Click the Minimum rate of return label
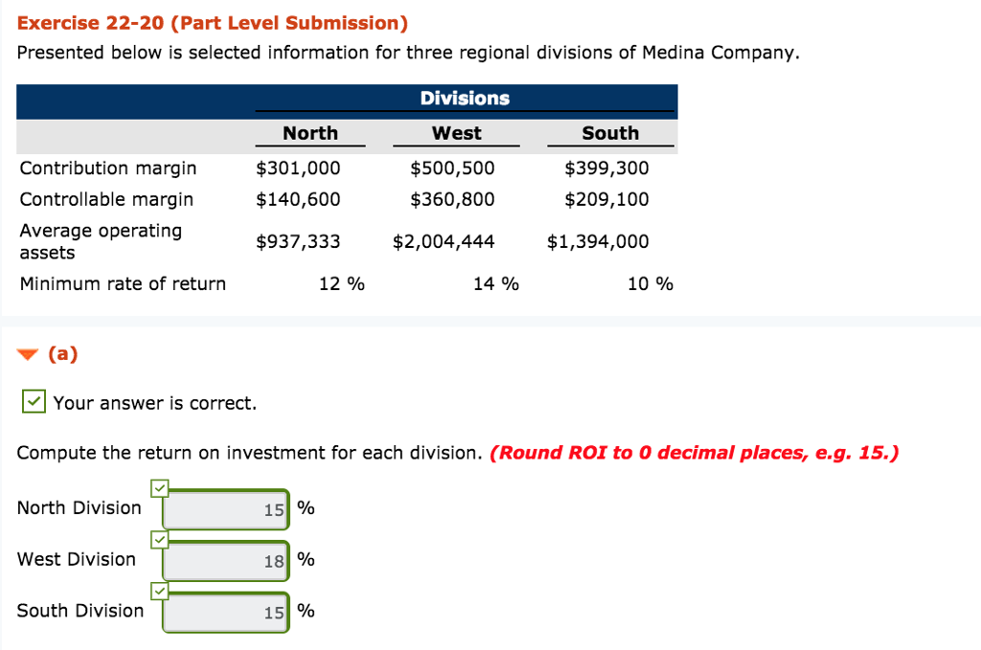Viewport: 981px width, 650px height. (x=123, y=283)
